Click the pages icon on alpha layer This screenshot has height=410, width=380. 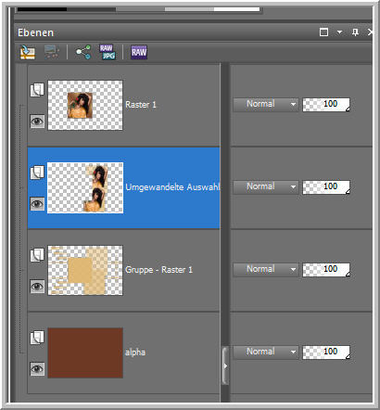(x=37, y=338)
